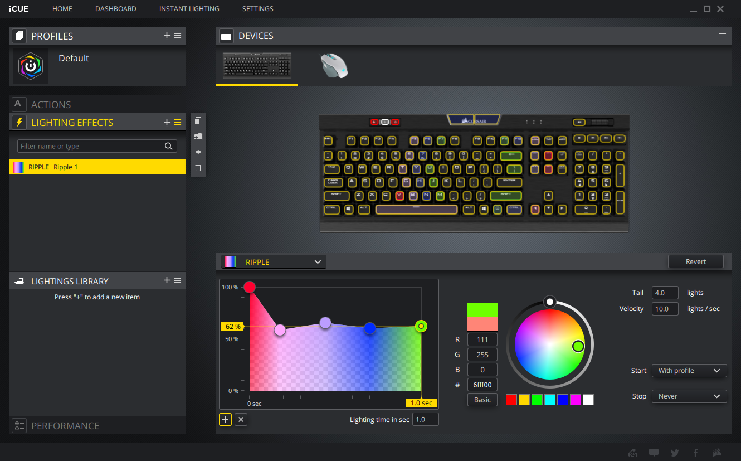Expand the Performance section

pyautogui.click(x=97, y=425)
